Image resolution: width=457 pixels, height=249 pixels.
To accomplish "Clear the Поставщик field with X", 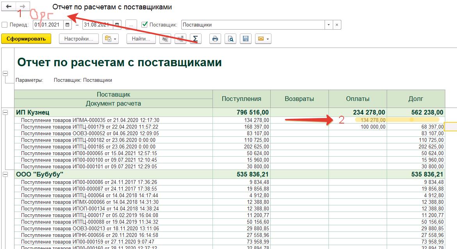I will point(337,25).
